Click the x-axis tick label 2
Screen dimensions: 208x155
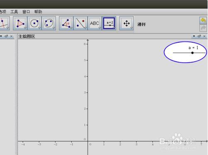point(120,144)
